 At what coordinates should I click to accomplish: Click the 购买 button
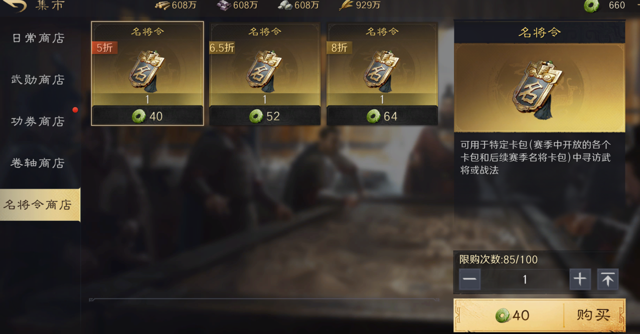(x=593, y=315)
